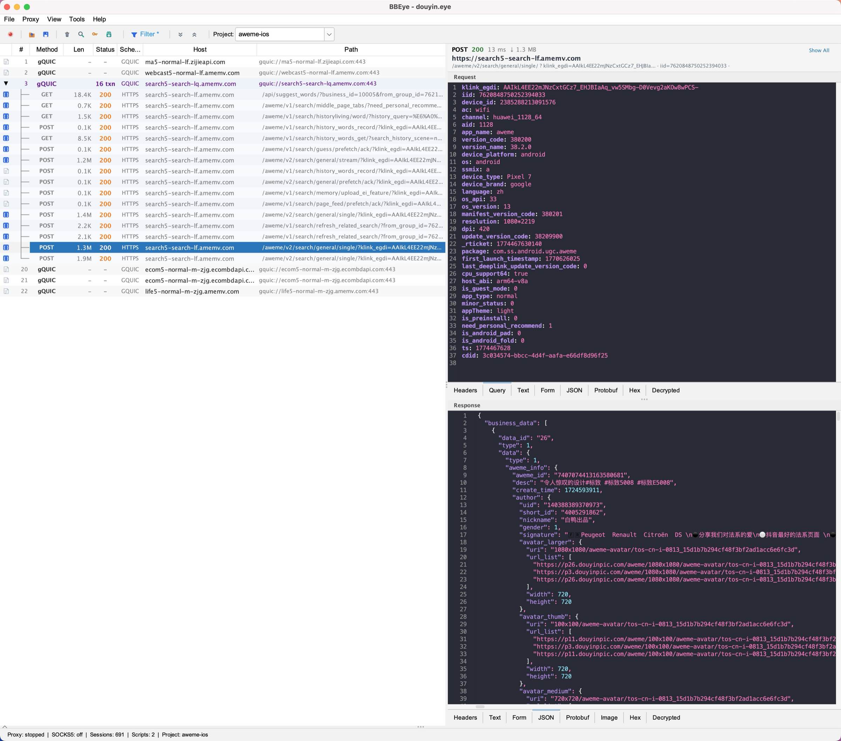Click the green package toolbar icon
The image size is (841, 741).
point(109,34)
